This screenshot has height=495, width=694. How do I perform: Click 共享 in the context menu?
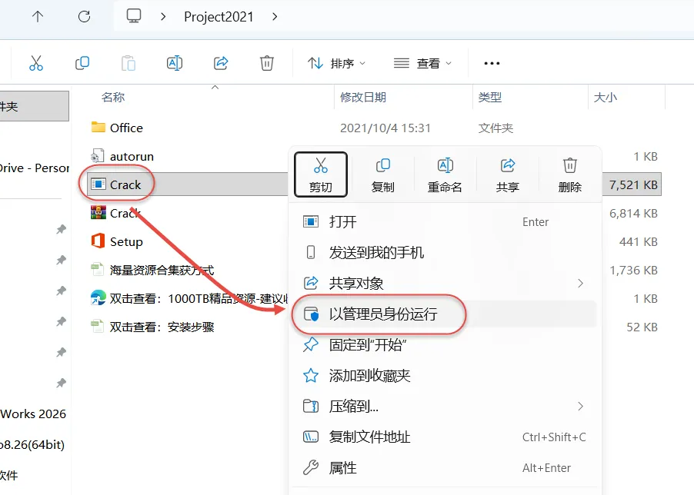[x=508, y=174]
